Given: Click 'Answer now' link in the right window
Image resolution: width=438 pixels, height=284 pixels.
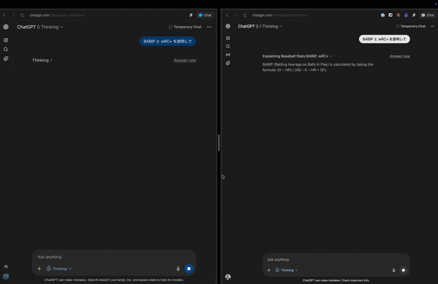Looking at the screenshot, I should point(400,56).
